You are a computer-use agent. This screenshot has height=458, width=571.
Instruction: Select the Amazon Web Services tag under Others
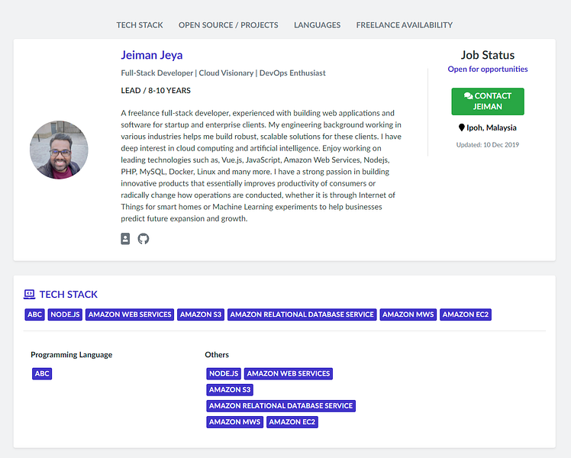(x=289, y=374)
